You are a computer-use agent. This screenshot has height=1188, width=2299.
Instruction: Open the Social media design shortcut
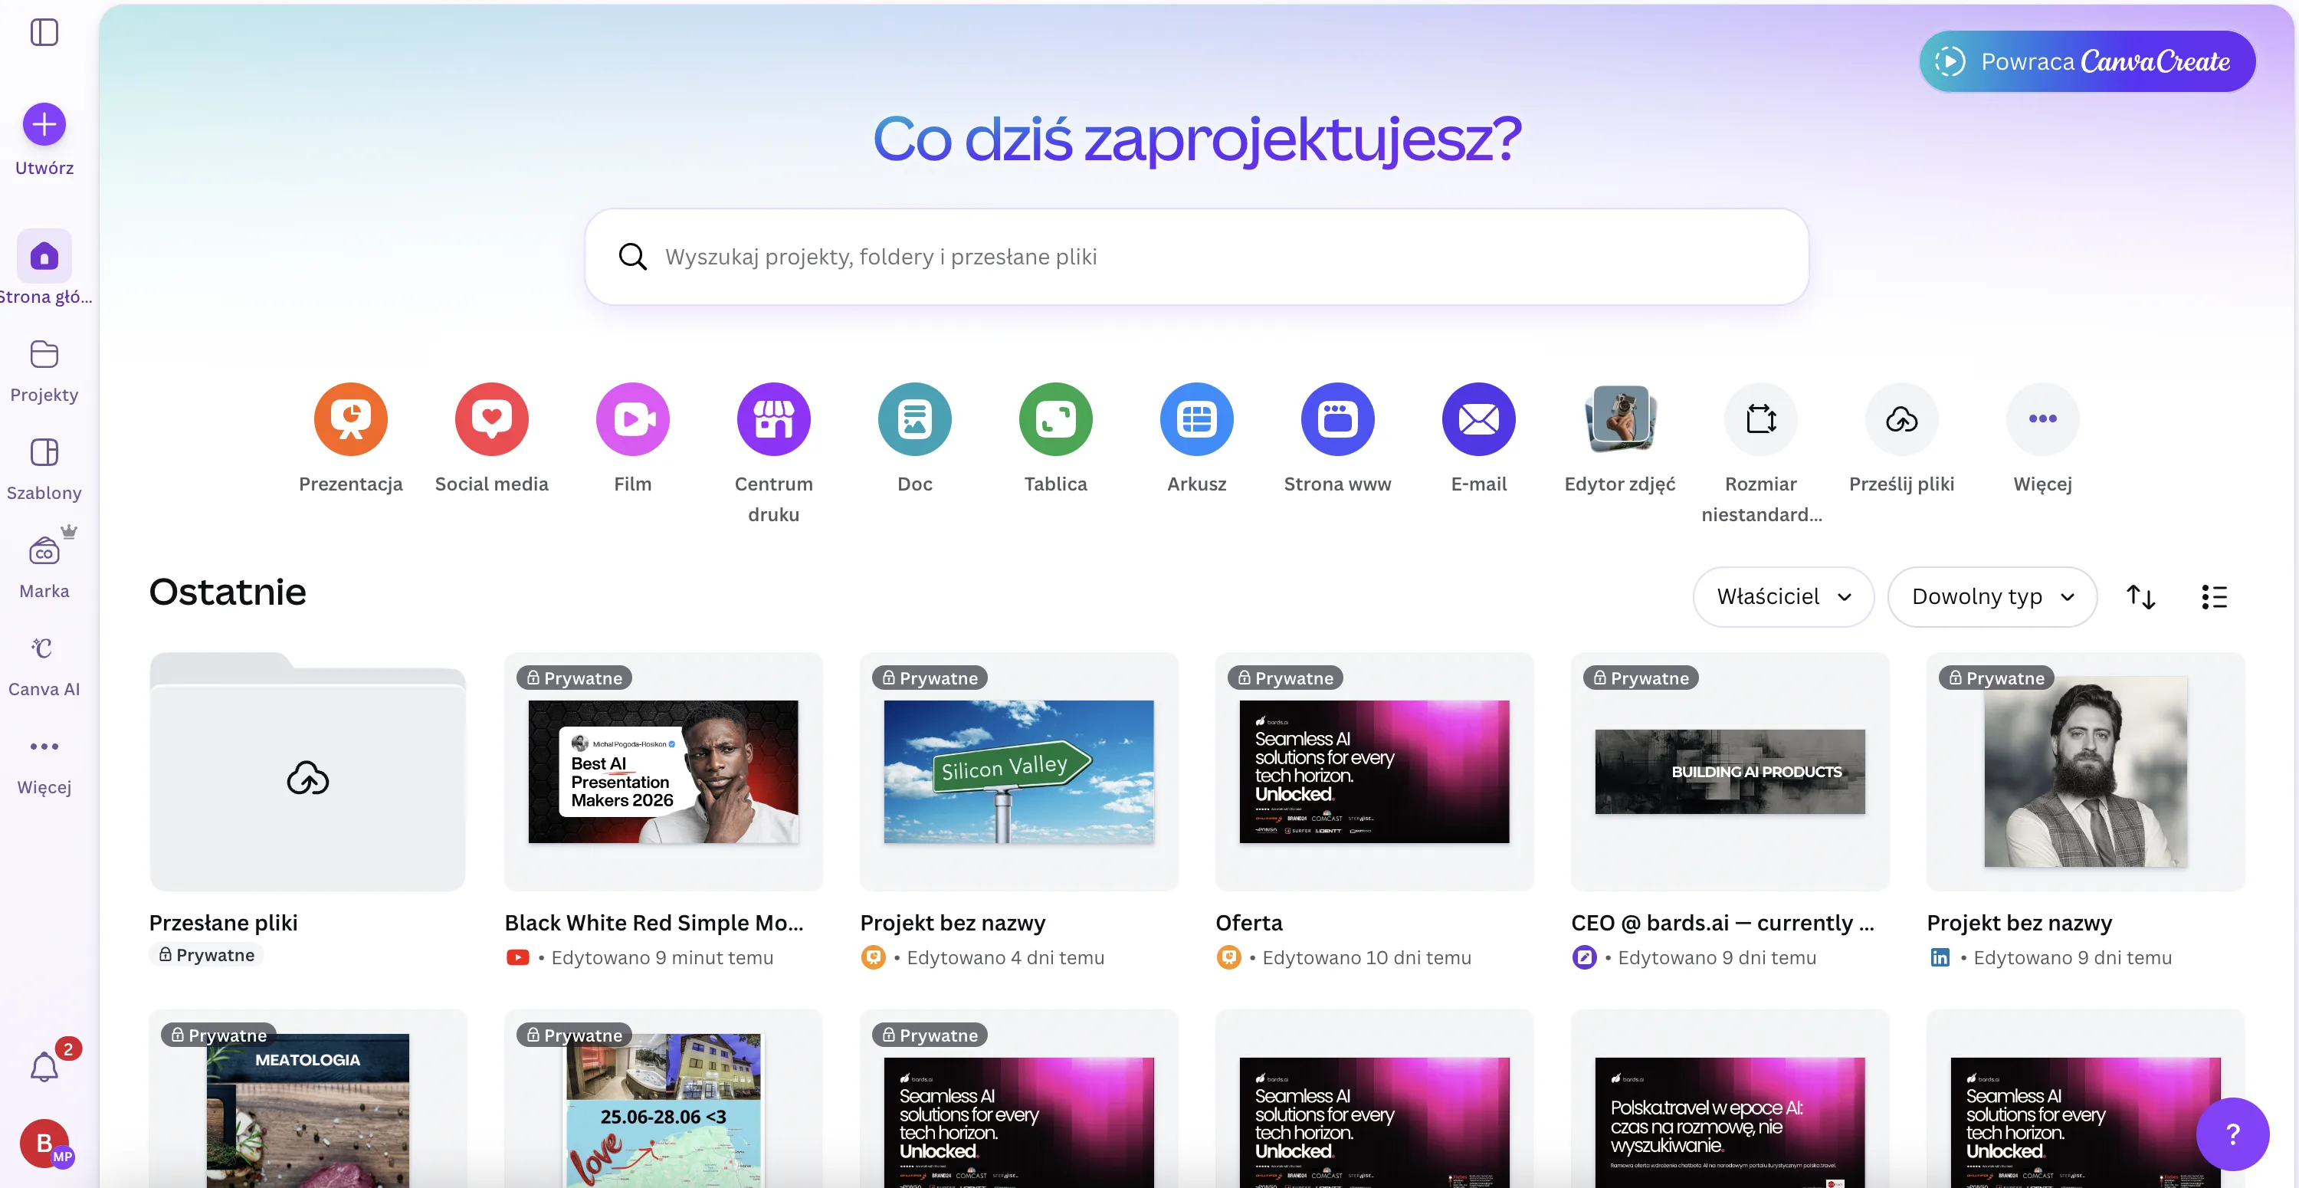click(x=492, y=419)
